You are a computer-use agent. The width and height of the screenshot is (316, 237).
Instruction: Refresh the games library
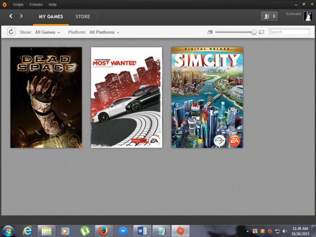(x=11, y=32)
